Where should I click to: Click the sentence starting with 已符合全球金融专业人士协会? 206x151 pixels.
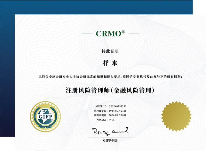(110, 76)
